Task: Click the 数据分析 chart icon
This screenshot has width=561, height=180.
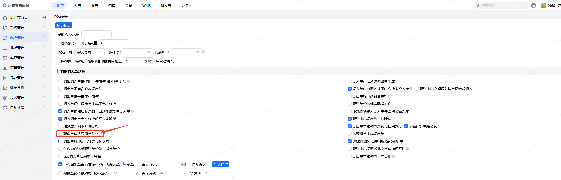Action: click(x=5, y=88)
